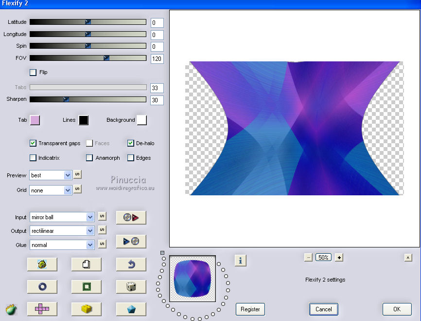The height and width of the screenshot is (321, 421).
Task: Click the Sharpen slider track
Action: click(x=88, y=99)
